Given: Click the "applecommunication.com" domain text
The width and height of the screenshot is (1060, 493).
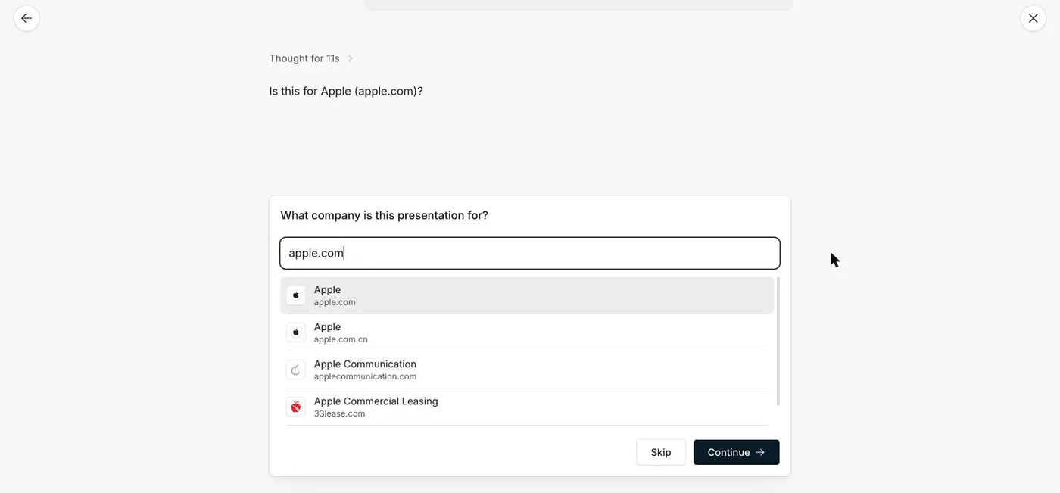Looking at the screenshot, I should [365, 376].
